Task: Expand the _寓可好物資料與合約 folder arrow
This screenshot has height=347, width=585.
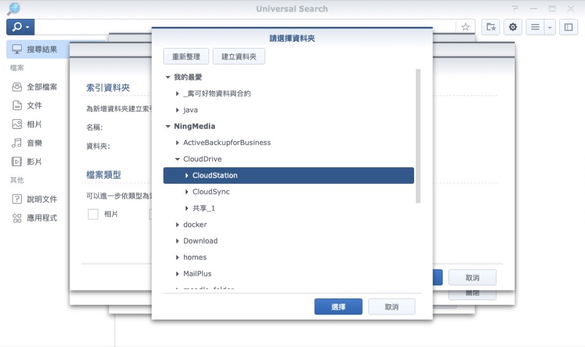Action: click(x=177, y=94)
